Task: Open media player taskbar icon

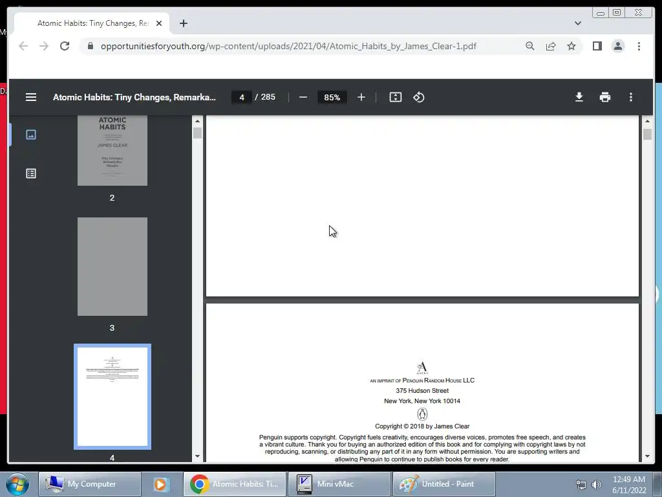Action: click(x=160, y=484)
